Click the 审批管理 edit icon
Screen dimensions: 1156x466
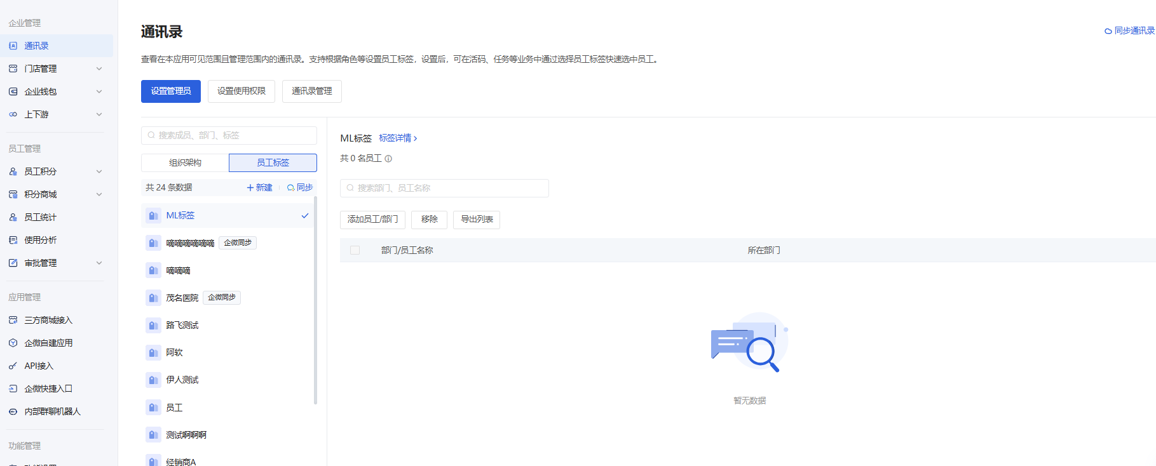point(13,263)
